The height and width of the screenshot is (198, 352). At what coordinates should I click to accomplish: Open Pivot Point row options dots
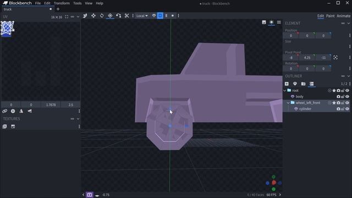pyautogui.click(x=350, y=57)
